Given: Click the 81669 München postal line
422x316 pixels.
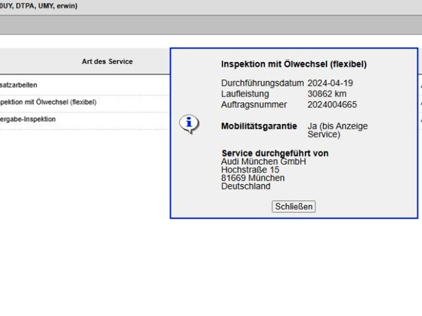Looking at the screenshot, I should (x=253, y=178).
